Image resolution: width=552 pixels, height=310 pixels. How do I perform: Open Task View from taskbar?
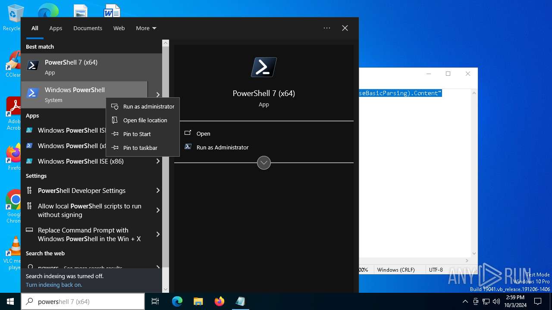pos(155,301)
